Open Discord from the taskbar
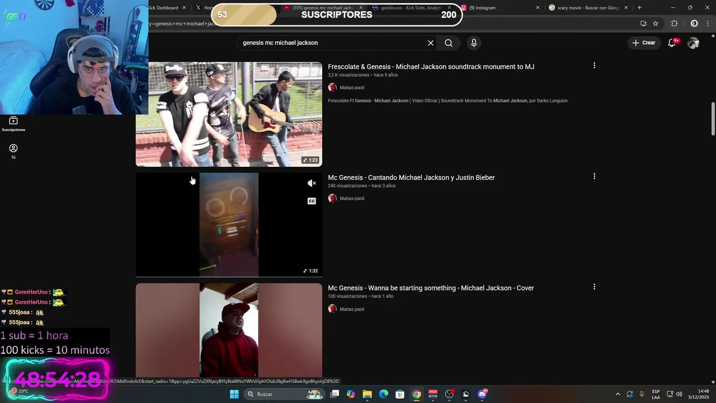The image size is (716, 403). point(482,394)
